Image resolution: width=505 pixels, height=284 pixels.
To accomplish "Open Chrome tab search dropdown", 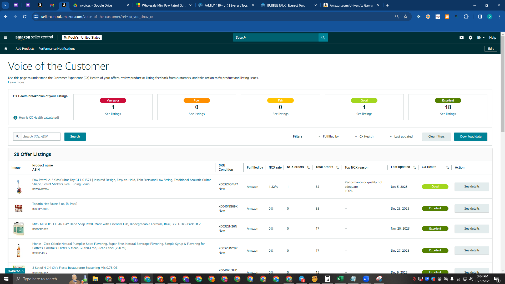I will click(5, 5).
